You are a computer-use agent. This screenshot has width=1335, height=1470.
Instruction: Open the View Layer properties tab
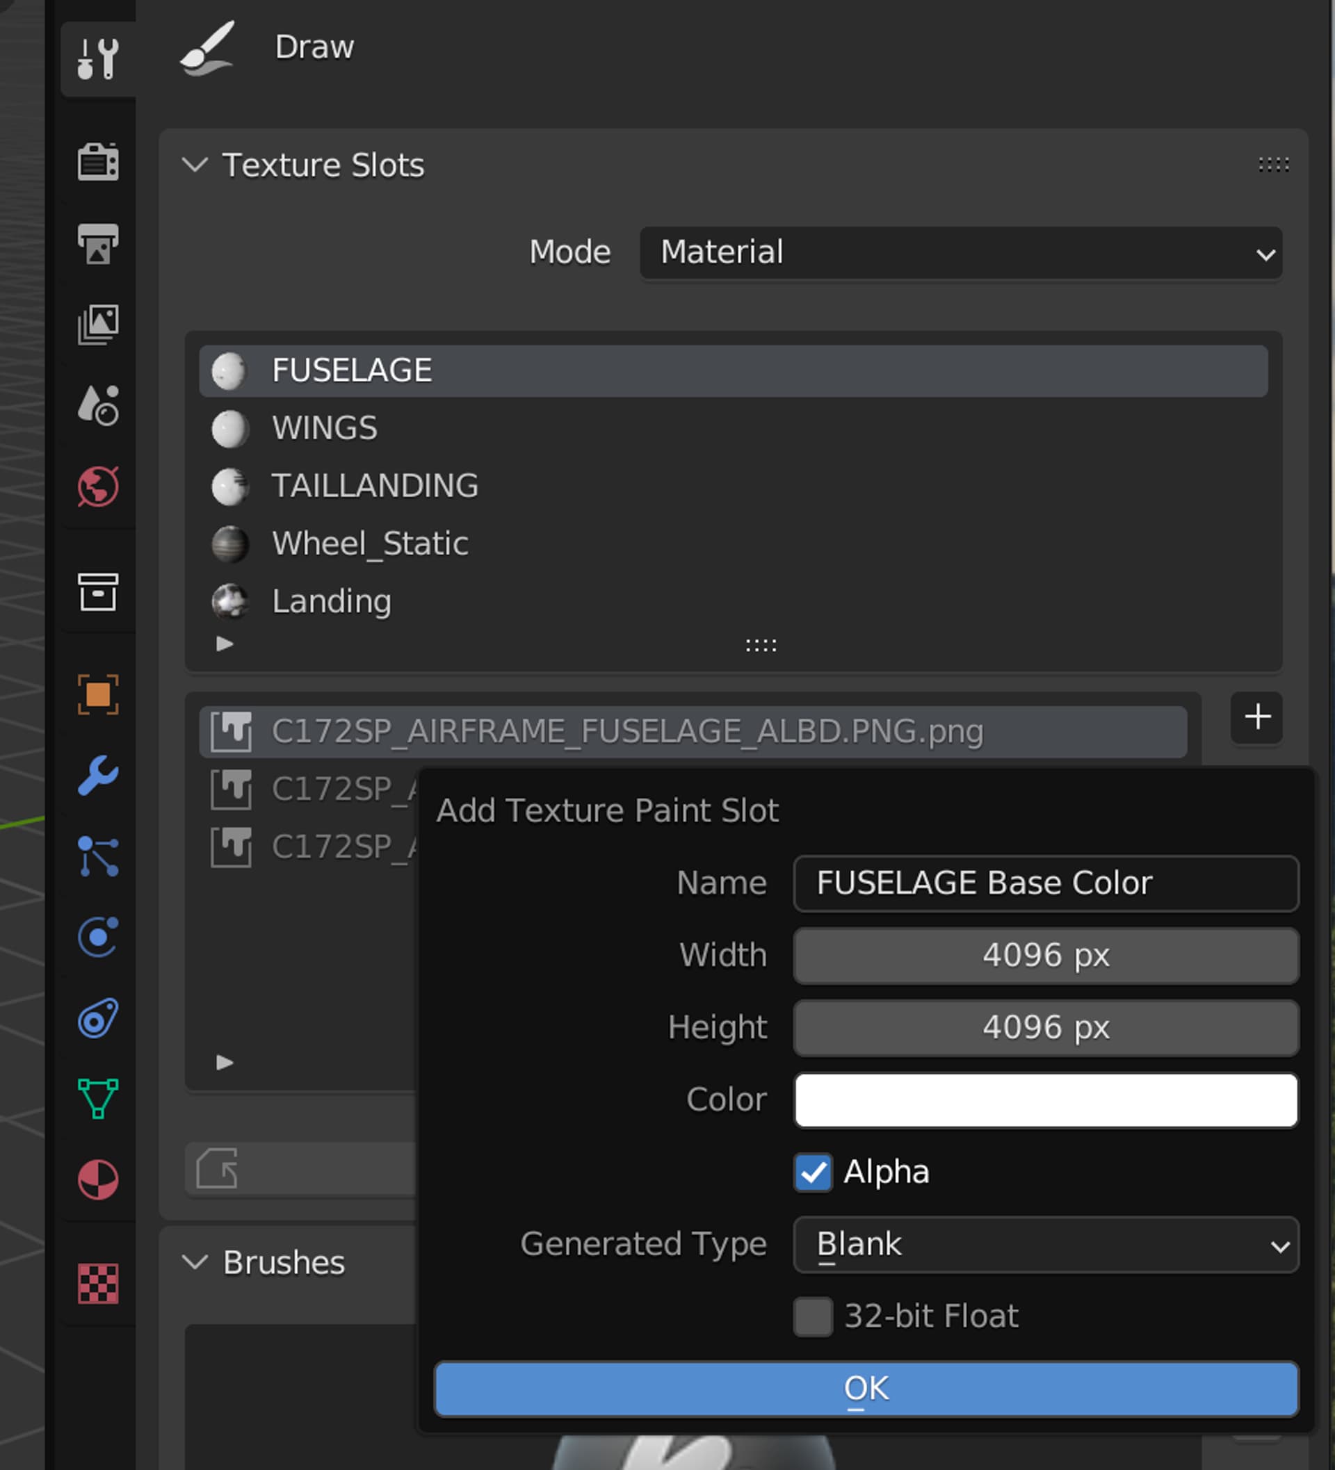coord(98,325)
